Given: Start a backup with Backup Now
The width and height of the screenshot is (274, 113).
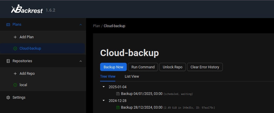Looking at the screenshot, I should tap(113, 67).
